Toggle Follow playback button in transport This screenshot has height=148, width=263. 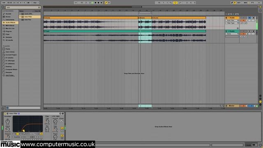click(76, 3)
